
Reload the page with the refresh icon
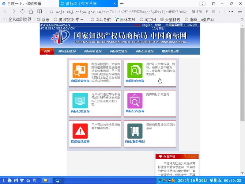[x=22, y=12]
